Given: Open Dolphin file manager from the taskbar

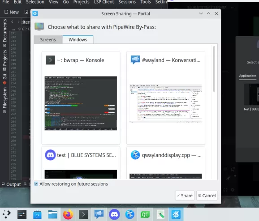Looking at the screenshot, I should tap(53, 214).
